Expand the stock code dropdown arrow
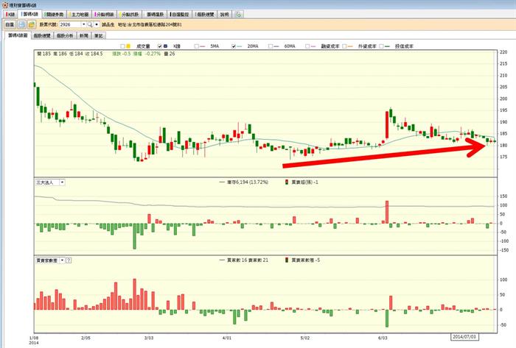This screenshot has width=516, height=348. (x=83, y=24)
